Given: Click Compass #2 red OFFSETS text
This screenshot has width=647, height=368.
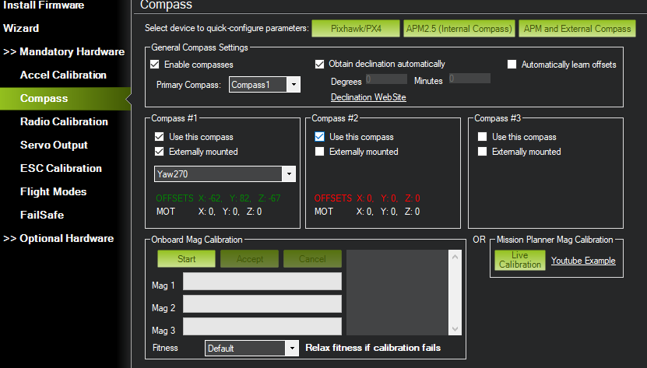Looking at the screenshot, I should pyautogui.click(x=367, y=198).
